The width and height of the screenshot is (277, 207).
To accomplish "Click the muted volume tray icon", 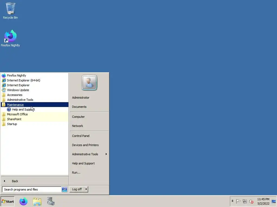I will click(x=251, y=201).
